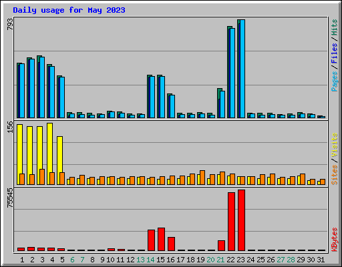Click day 22 on the x-axis
This screenshot has height=267, width=342.
(230, 260)
